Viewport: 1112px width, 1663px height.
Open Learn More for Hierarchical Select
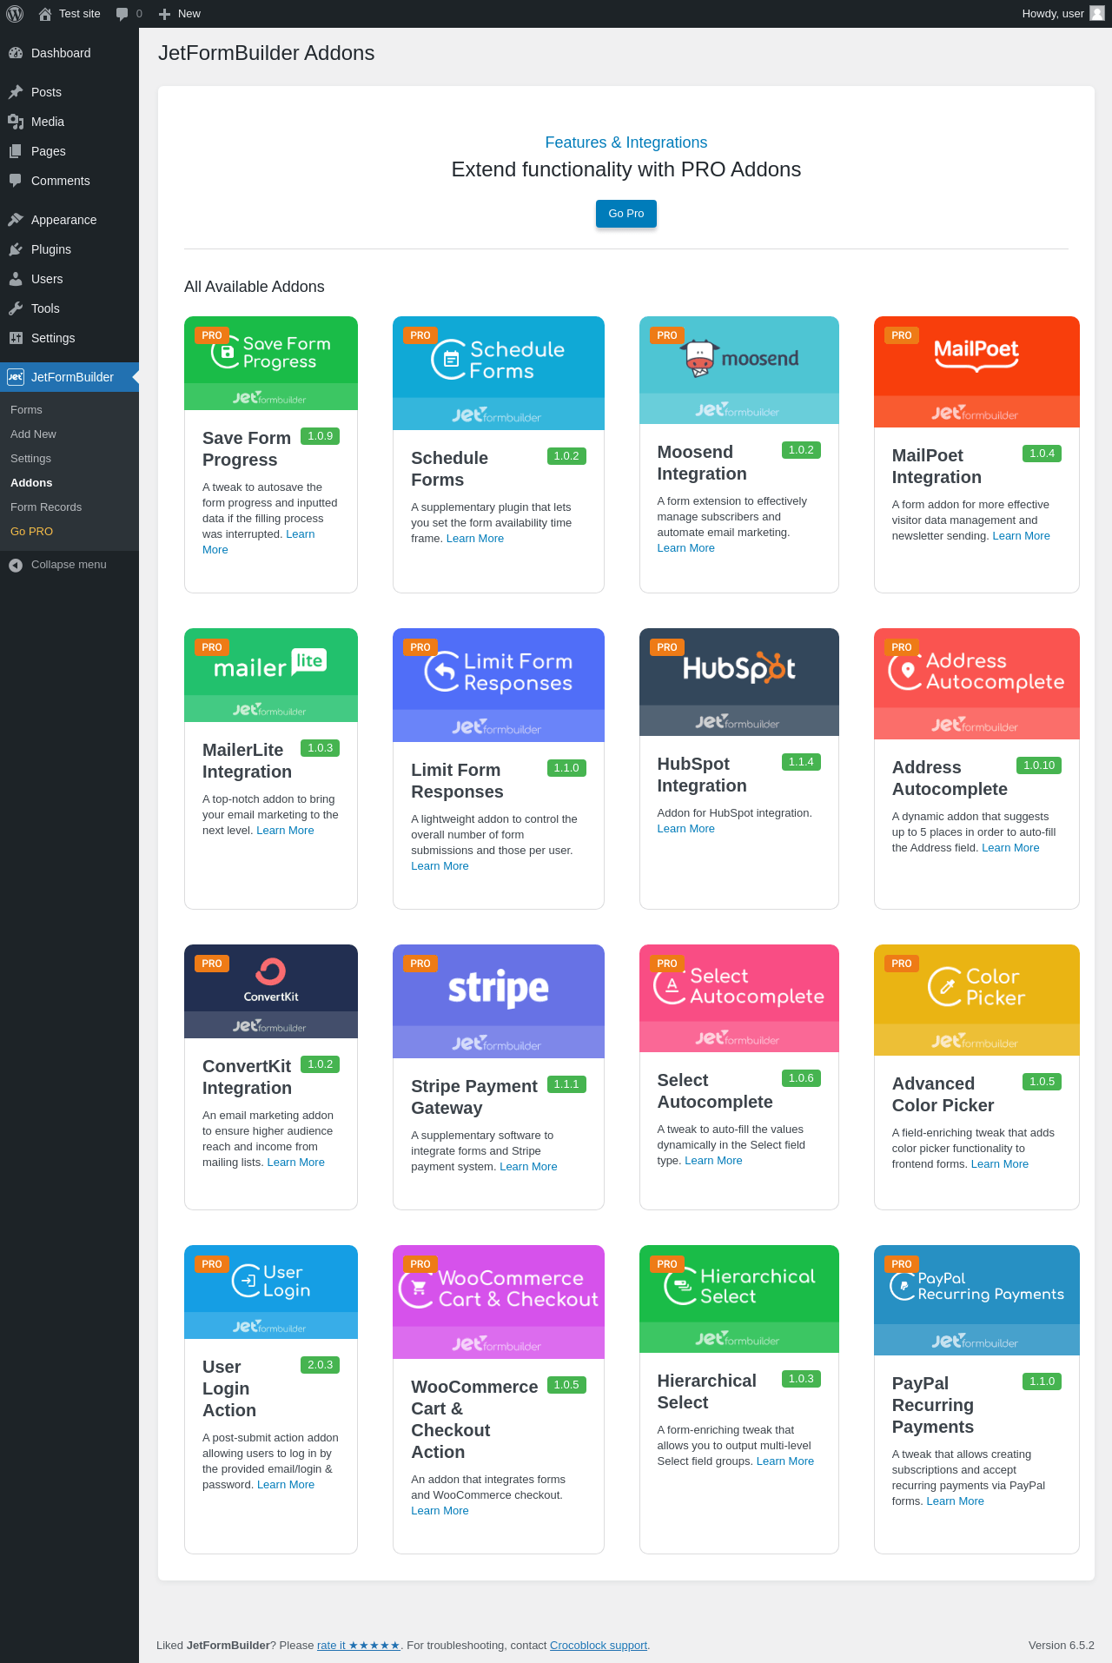pyautogui.click(x=785, y=1461)
